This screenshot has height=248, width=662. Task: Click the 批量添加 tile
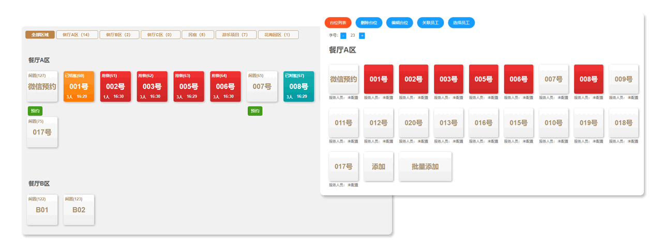click(x=425, y=166)
